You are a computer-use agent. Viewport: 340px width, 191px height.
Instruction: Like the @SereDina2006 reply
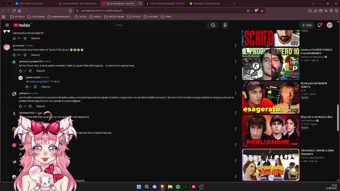[27, 87]
